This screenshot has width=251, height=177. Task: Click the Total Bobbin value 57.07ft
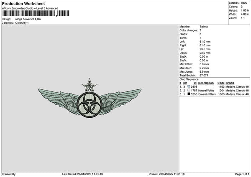tap(204, 76)
